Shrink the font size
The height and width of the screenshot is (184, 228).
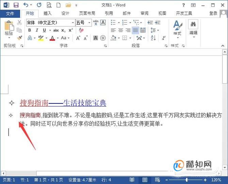(86, 38)
